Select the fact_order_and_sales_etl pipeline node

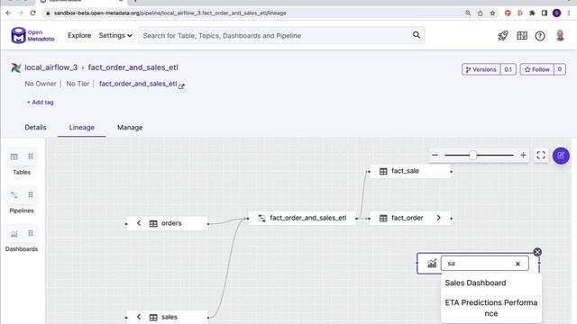(x=303, y=218)
